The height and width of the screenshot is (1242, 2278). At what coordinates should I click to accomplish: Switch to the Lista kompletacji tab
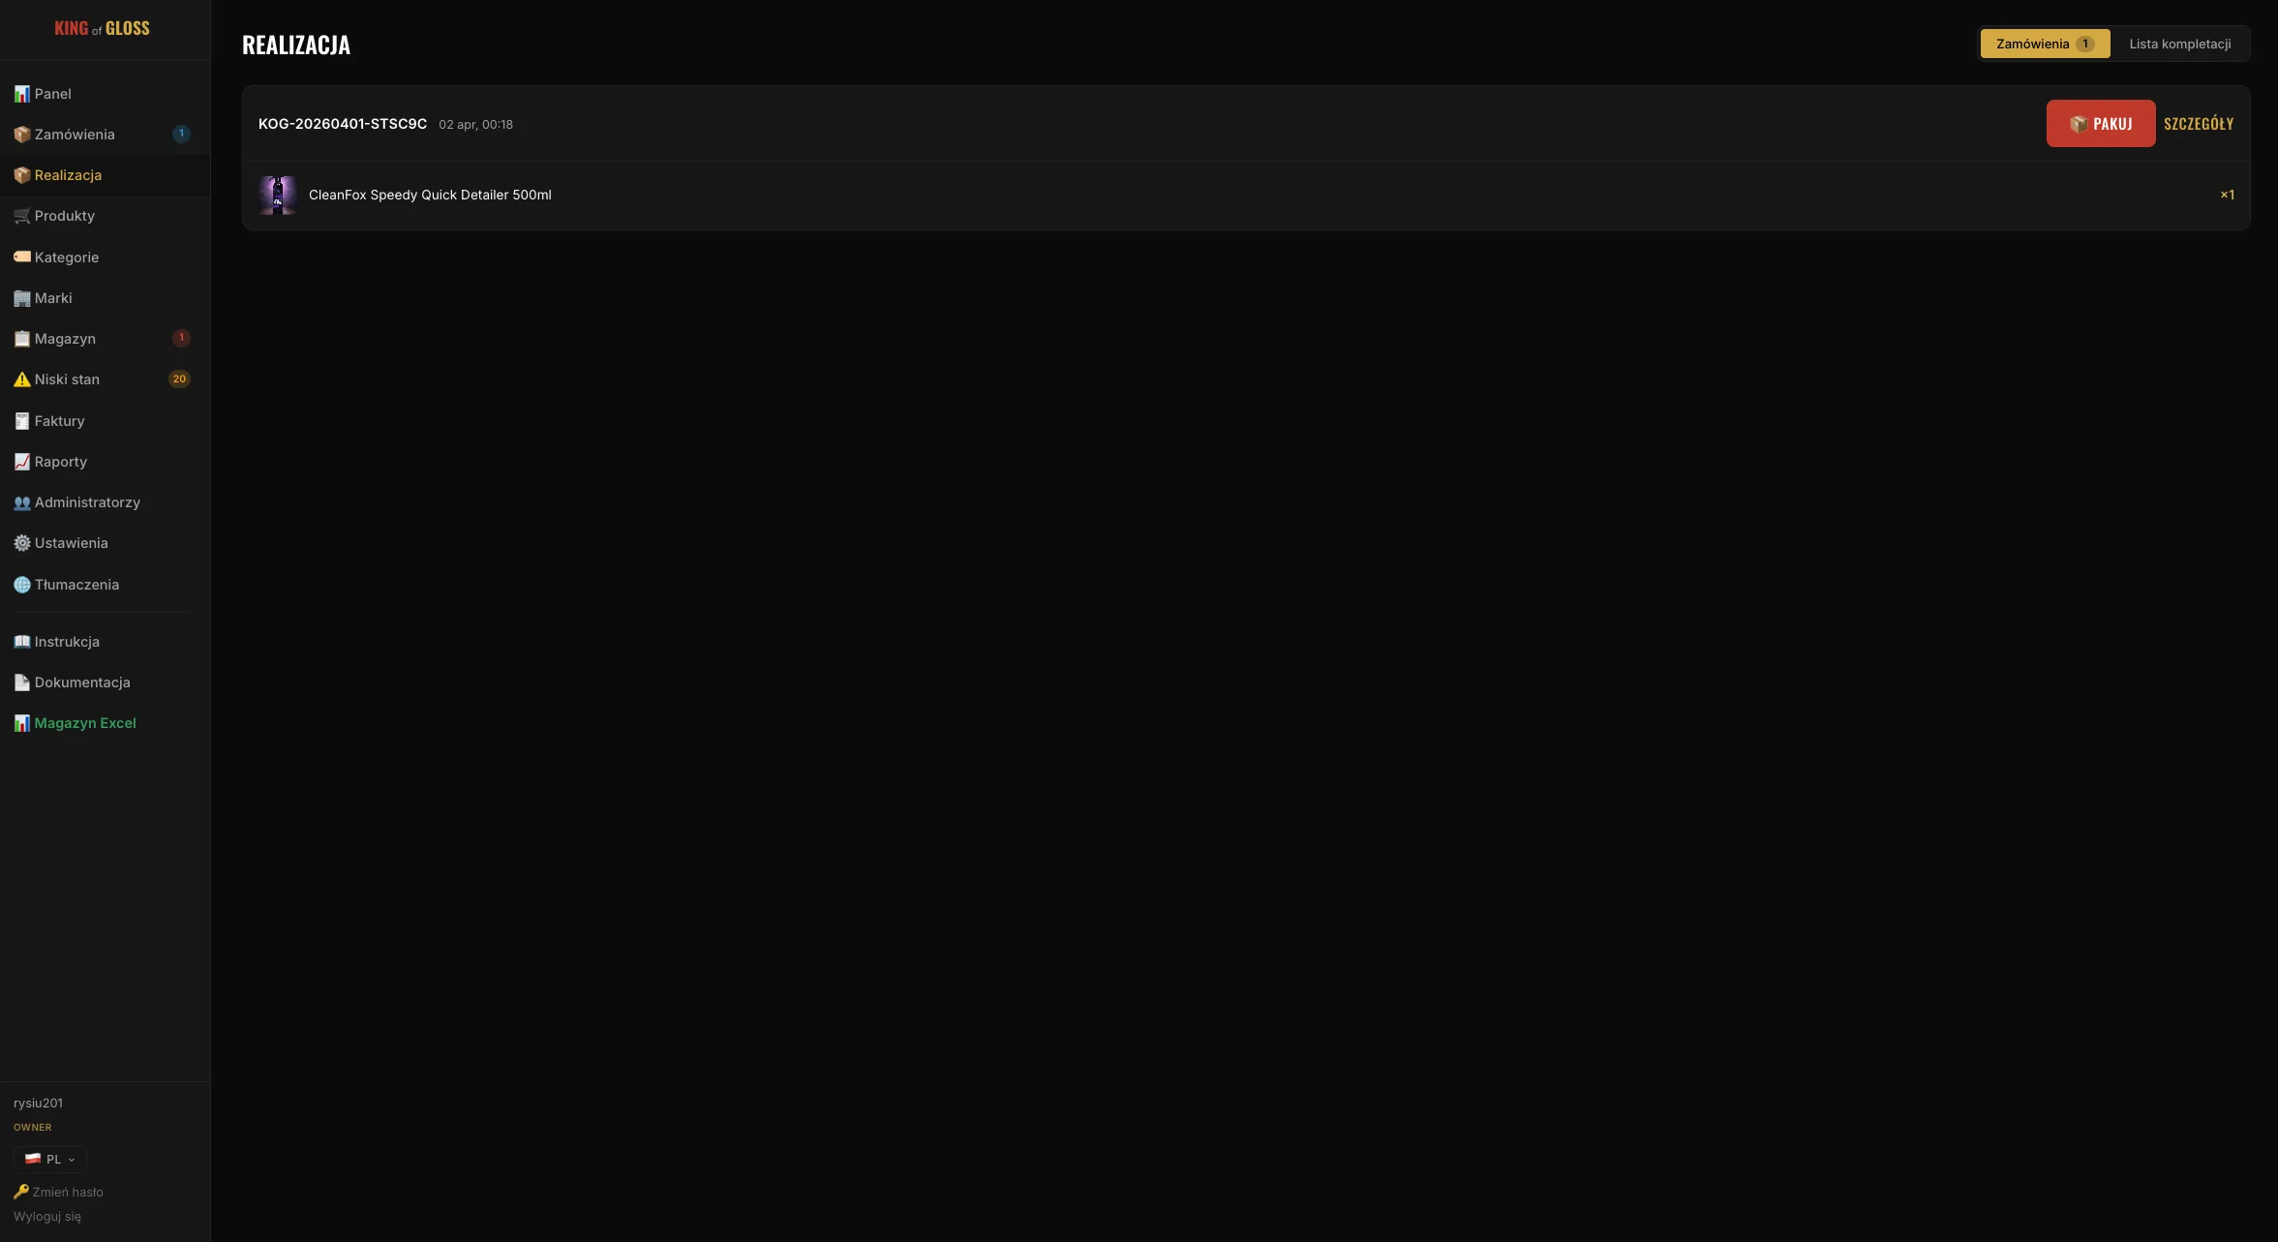2179,44
